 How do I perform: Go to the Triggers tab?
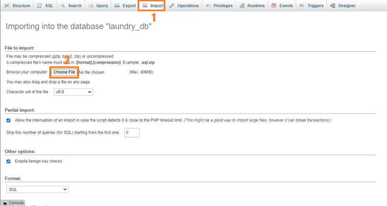pos(312,6)
